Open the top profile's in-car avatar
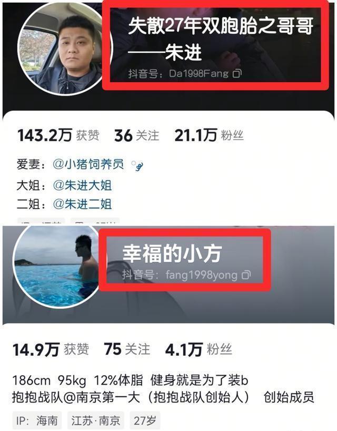This screenshot has width=337, height=431. point(63,48)
